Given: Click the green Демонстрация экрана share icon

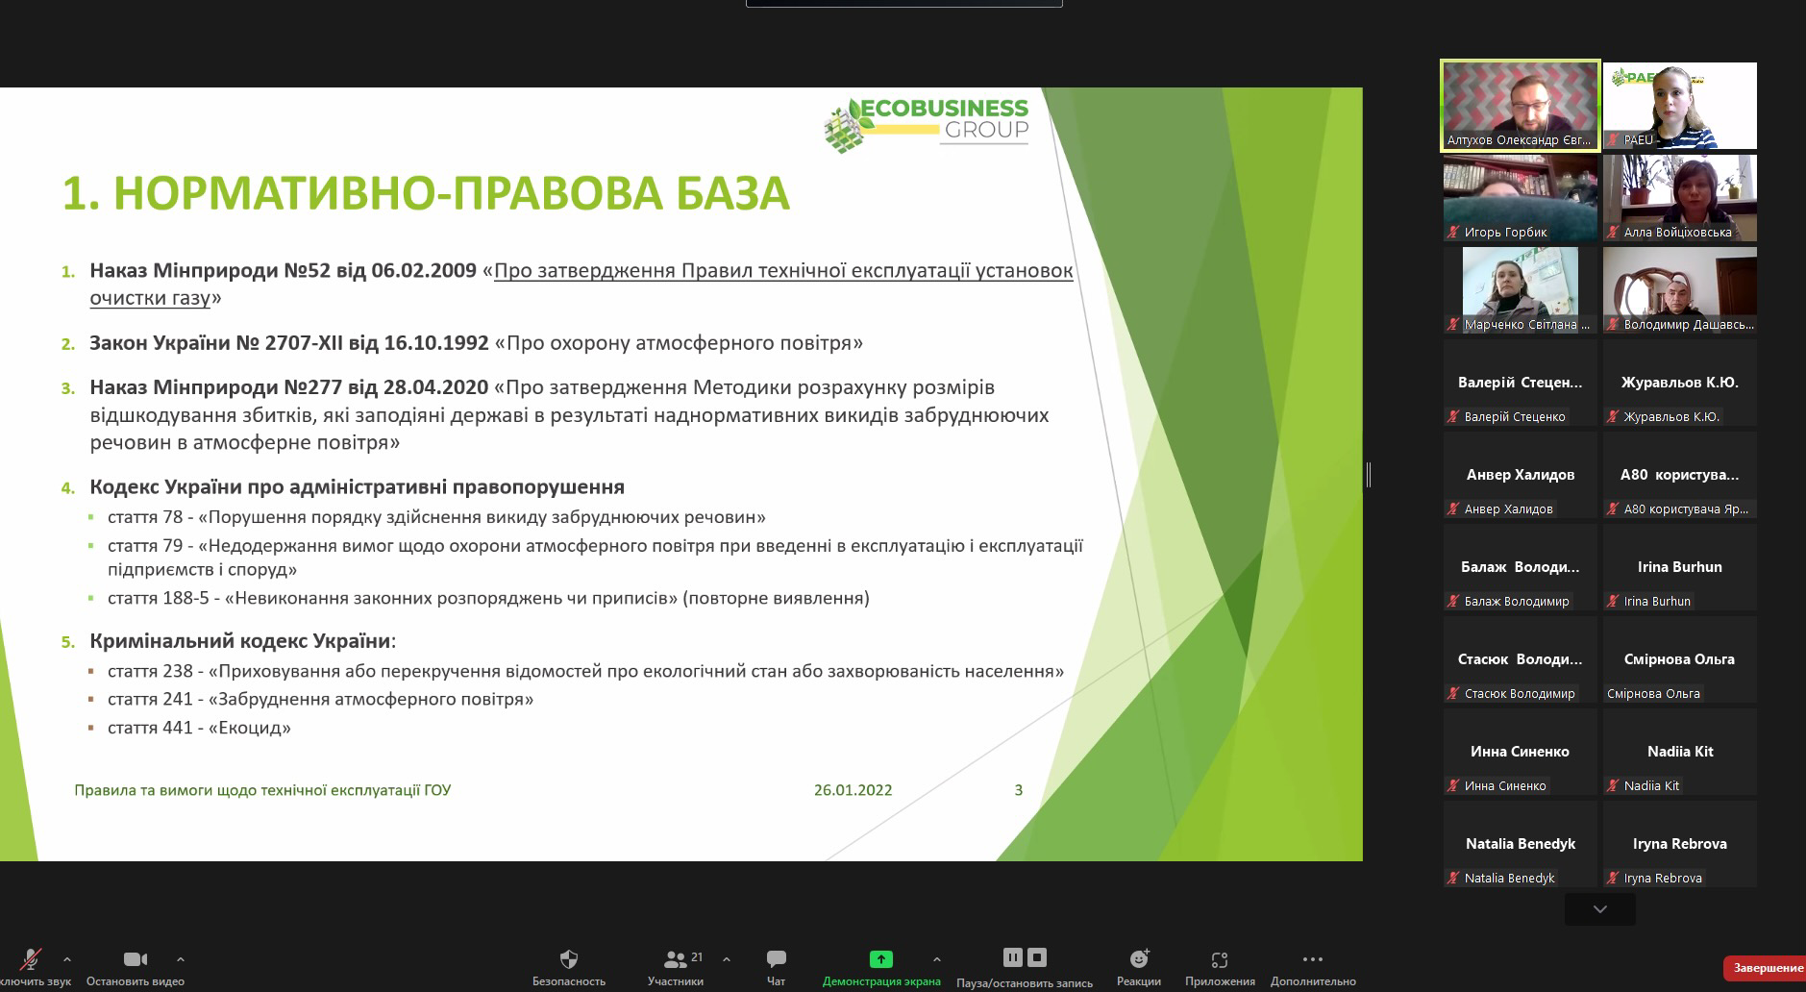Looking at the screenshot, I should click(x=880, y=959).
